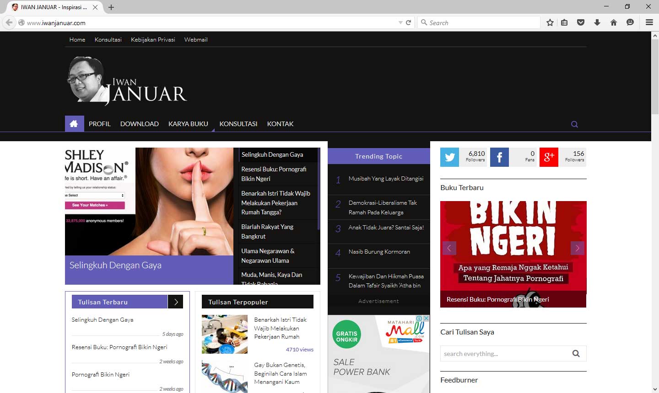Click the arrow next to Tulisan Terbaru

tap(176, 302)
